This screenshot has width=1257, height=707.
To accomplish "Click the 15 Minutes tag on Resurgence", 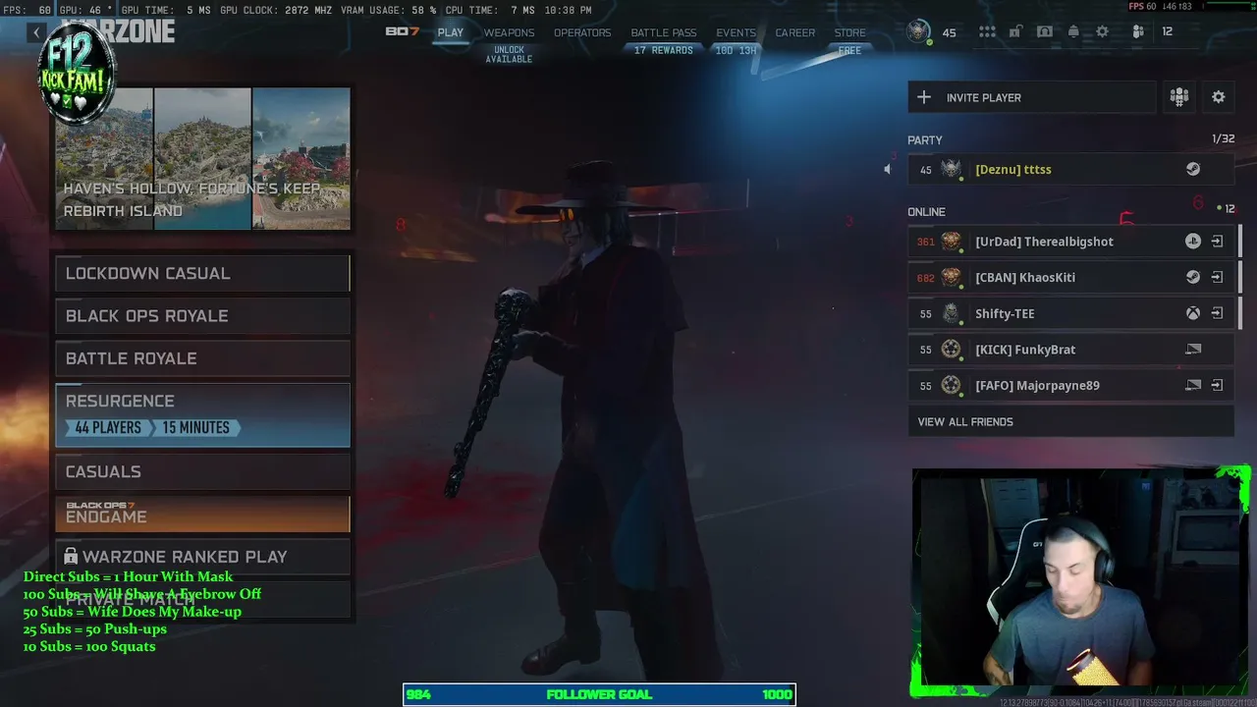I will (196, 427).
